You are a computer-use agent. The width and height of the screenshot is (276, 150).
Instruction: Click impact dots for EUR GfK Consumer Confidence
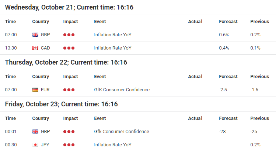pyautogui.click(x=69, y=90)
